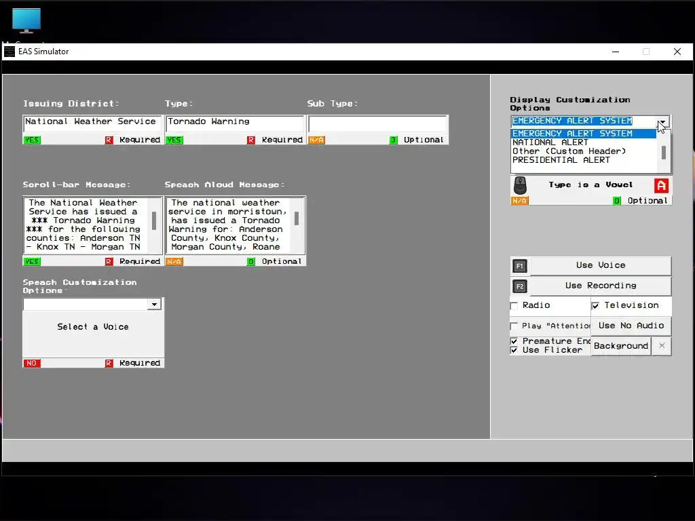The image size is (695, 521).
Task: Click the My Computer desktop icon
Action: 26,21
